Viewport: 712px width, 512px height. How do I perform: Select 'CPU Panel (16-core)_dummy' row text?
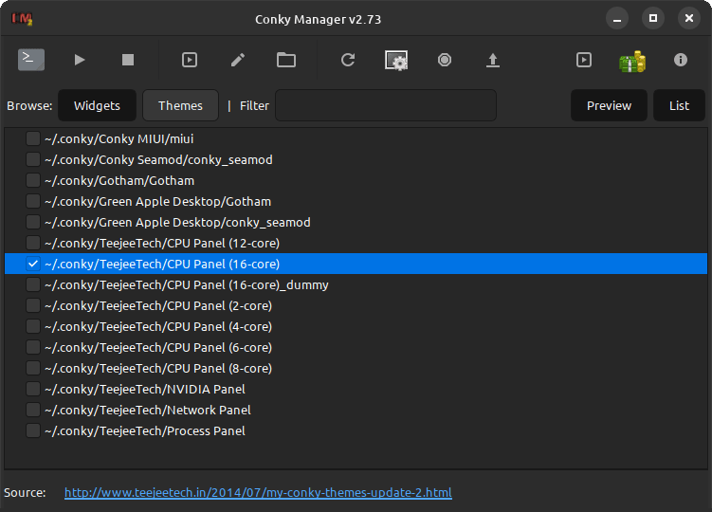187,285
